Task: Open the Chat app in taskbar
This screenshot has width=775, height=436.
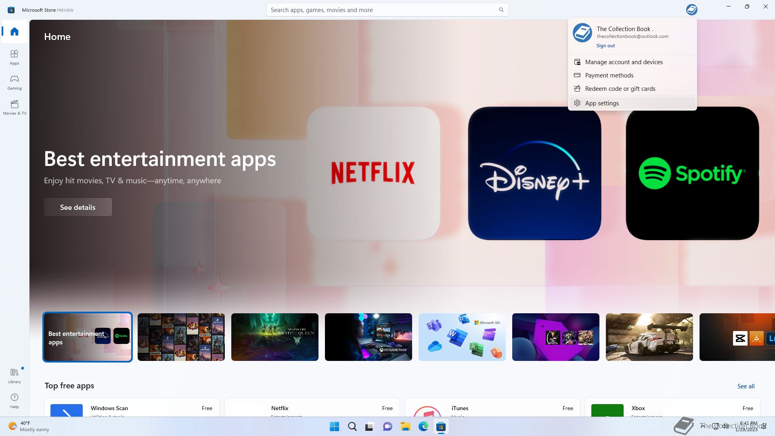Action: point(387,426)
